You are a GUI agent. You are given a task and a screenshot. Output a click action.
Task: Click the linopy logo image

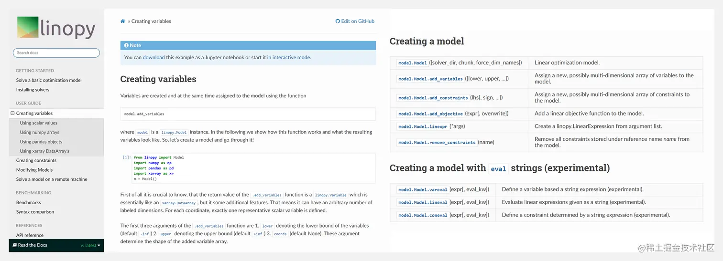coord(56,28)
